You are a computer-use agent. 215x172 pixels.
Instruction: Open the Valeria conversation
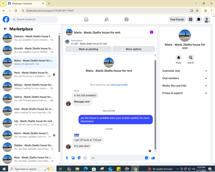29,98
